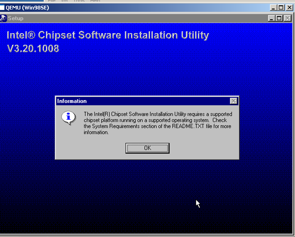The image size is (295, 237).
Task: Click the V3.20.1008 version text
Action: (x=33, y=48)
